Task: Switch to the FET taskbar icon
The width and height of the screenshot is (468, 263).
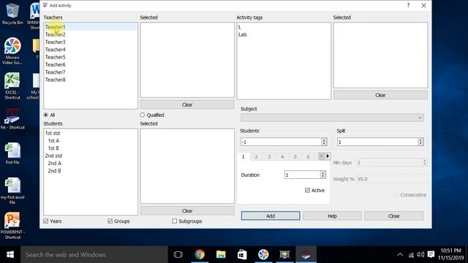Action: click(x=306, y=255)
